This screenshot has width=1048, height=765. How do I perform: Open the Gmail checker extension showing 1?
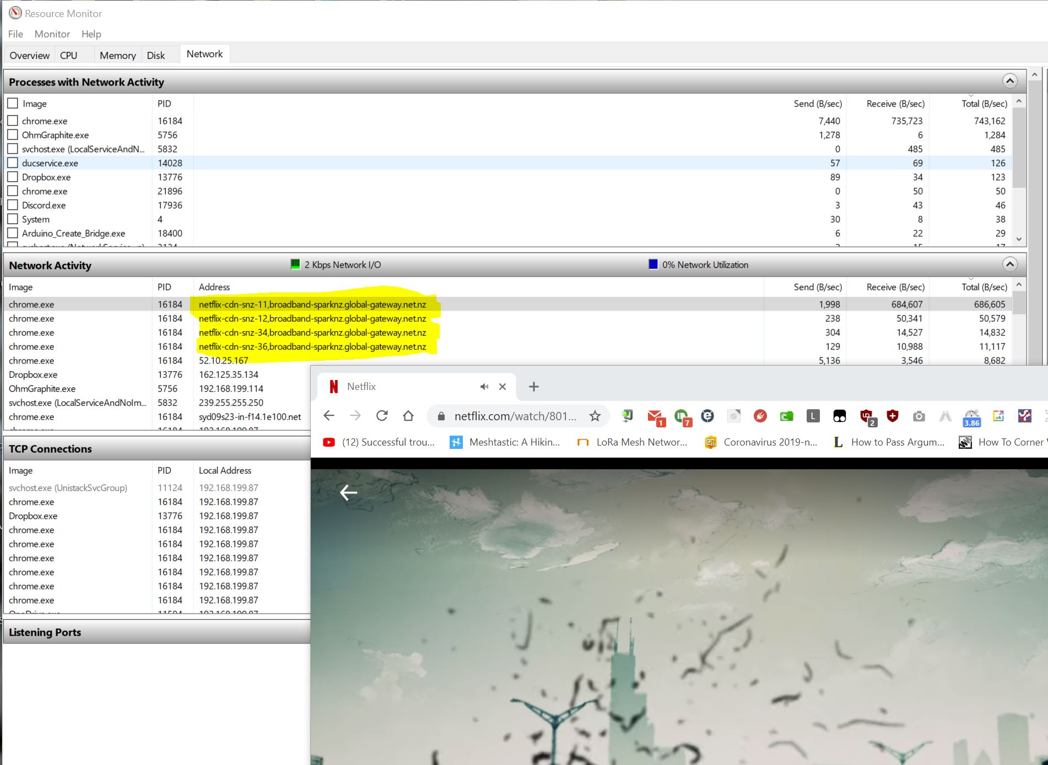655,417
